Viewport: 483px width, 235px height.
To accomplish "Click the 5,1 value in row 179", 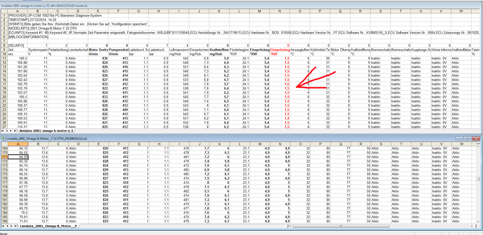I will [200, 191].
